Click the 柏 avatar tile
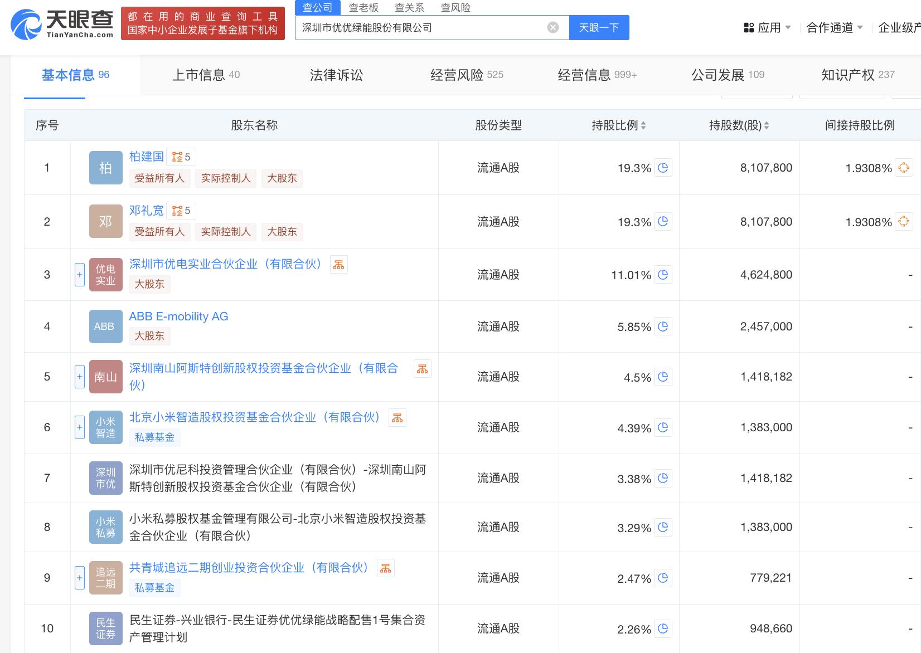Screen dimensions: 921x653 tap(106, 168)
